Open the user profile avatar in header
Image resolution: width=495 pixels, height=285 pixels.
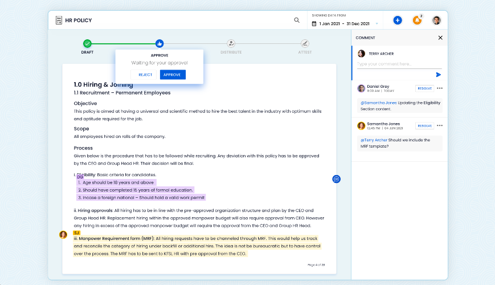(x=436, y=20)
